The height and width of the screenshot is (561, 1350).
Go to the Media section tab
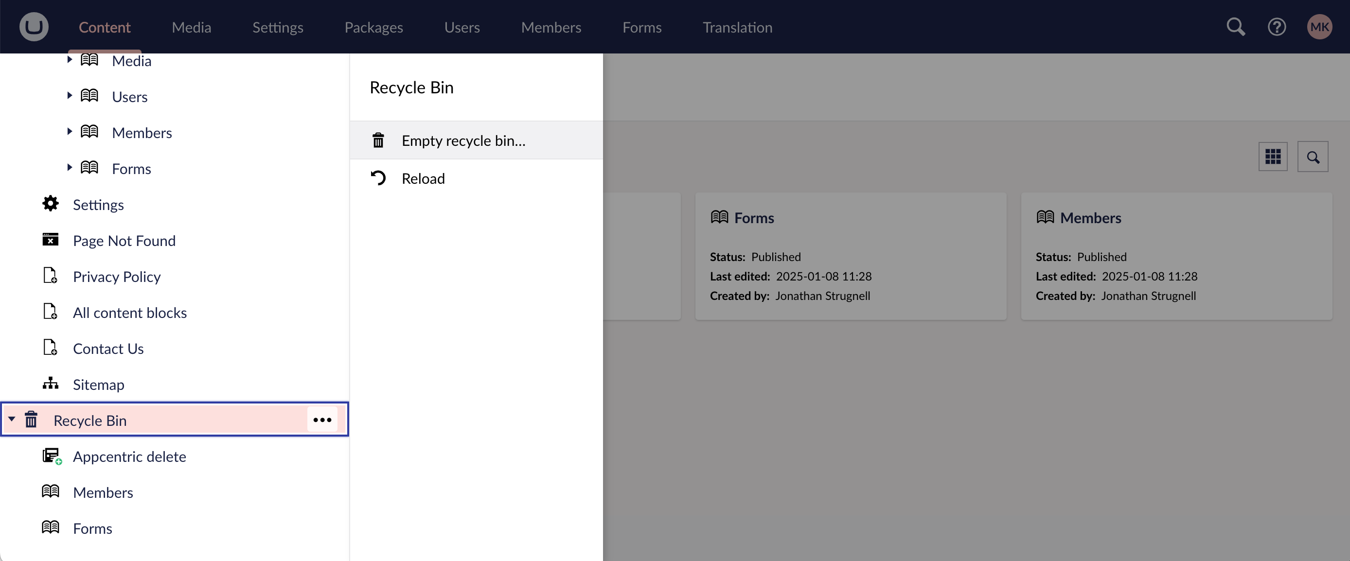tap(191, 27)
